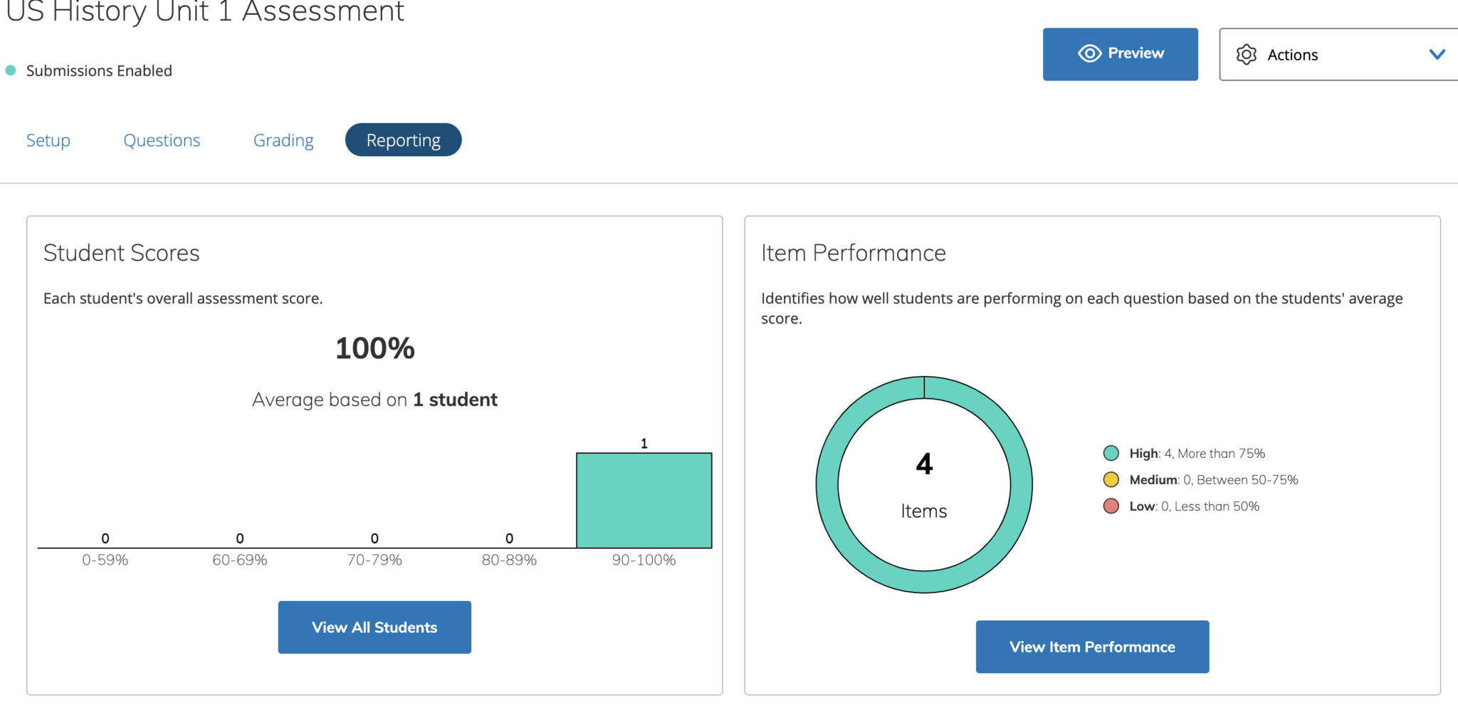Click the eye icon in Preview button

[1089, 53]
